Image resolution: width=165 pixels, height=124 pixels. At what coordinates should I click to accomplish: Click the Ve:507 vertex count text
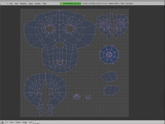coord(85,4)
